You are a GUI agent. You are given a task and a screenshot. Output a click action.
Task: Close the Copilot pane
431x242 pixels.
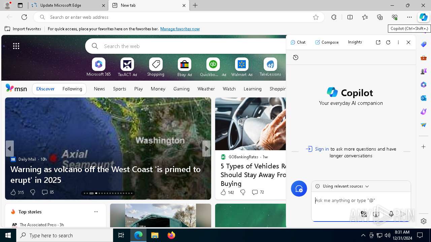(x=408, y=42)
